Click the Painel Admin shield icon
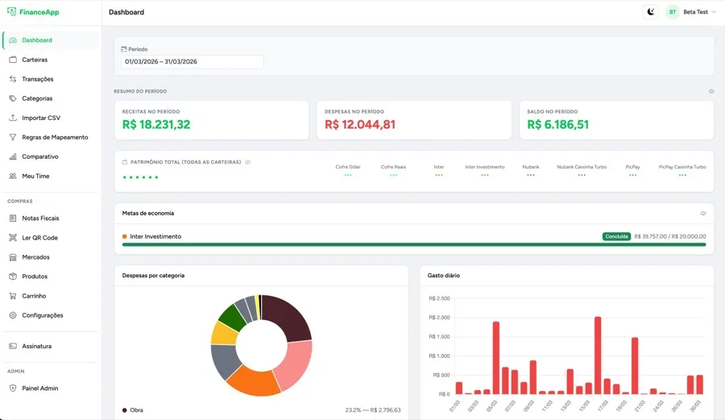Screen dimensions: 725x420 pyautogui.click(x=13, y=389)
